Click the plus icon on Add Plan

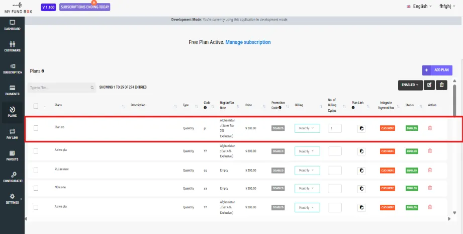click(x=427, y=70)
